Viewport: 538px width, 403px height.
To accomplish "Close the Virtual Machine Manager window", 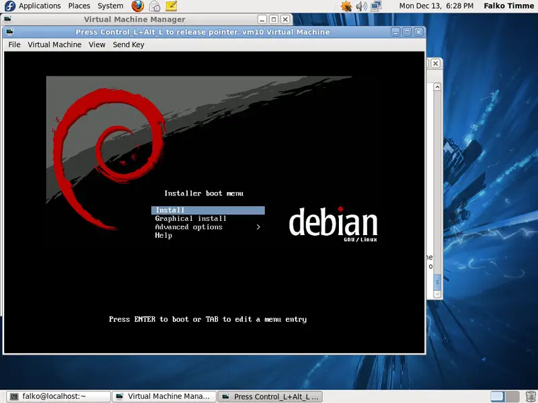I will tap(285, 19).
